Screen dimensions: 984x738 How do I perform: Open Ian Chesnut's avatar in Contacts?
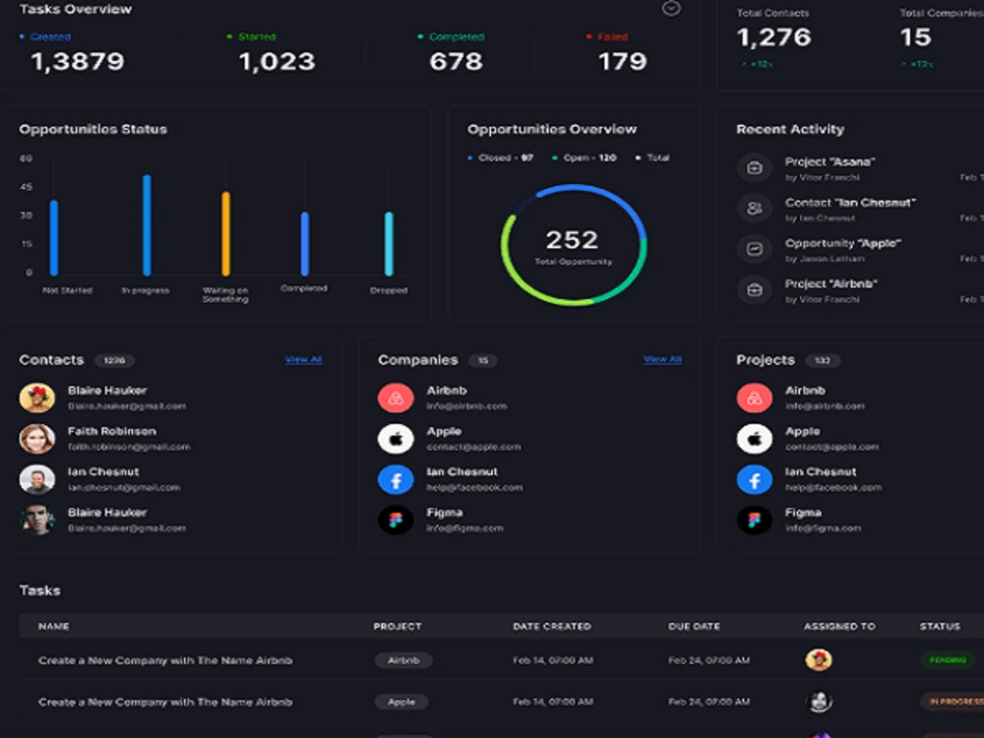pyautogui.click(x=37, y=479)
